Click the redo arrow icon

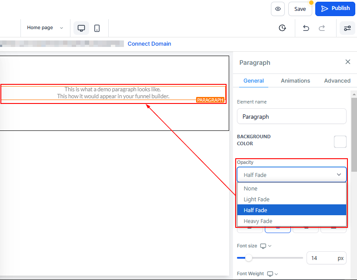(x=322, y=28)
